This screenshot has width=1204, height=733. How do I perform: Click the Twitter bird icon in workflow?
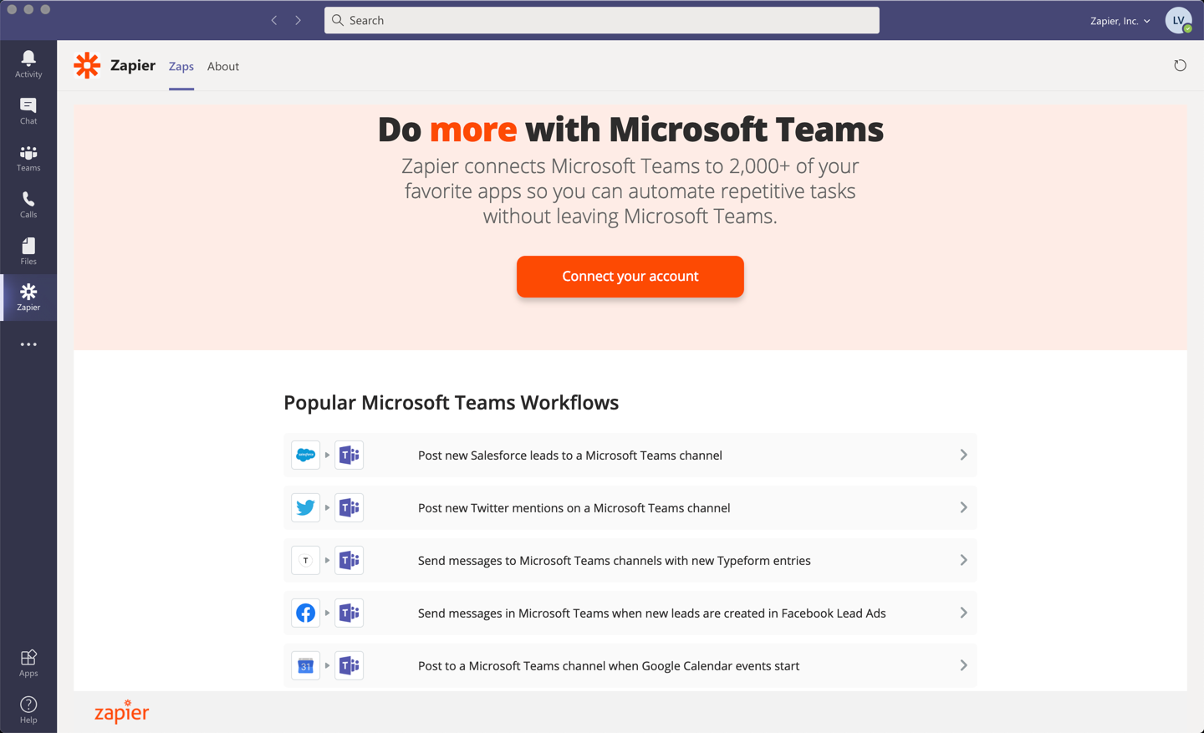[306, 508]
